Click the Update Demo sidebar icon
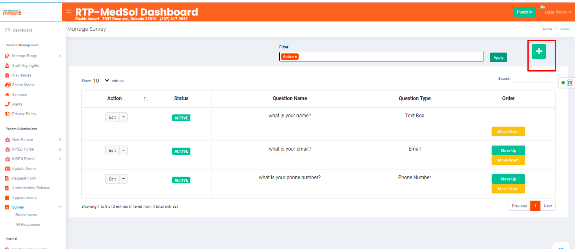Image resolution: width=575 pixels, height=249 pixels. 7,169
